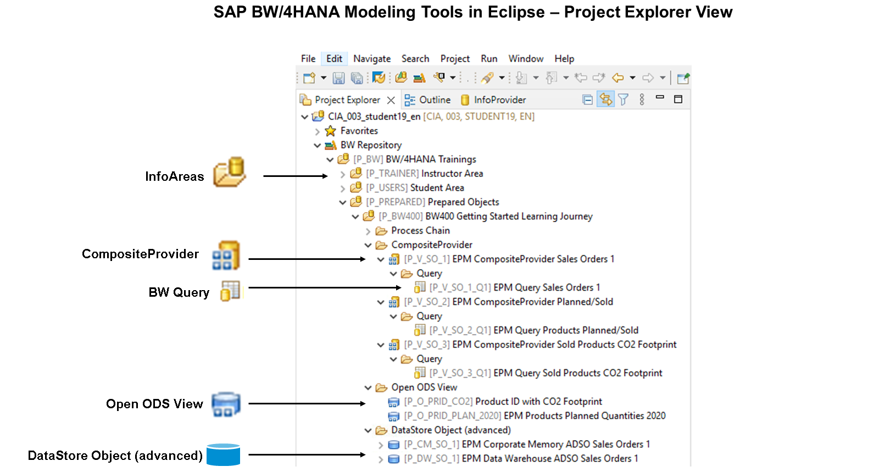
Task: Open dropdown next to search tool icon
Action: 453,78
